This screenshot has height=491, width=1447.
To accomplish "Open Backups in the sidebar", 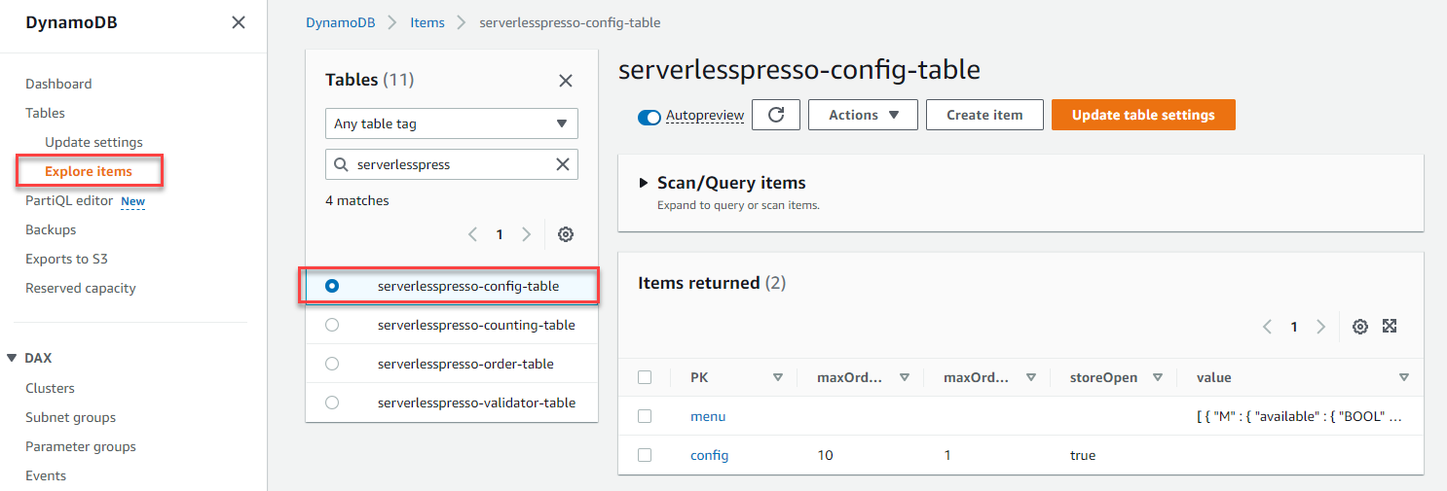I will point(51,229).
